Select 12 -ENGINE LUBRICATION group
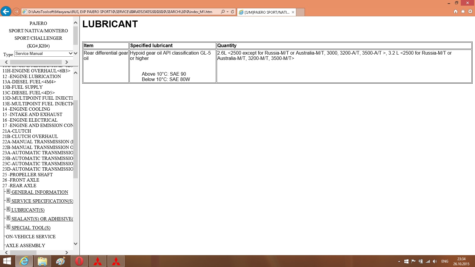 point(32,77)
